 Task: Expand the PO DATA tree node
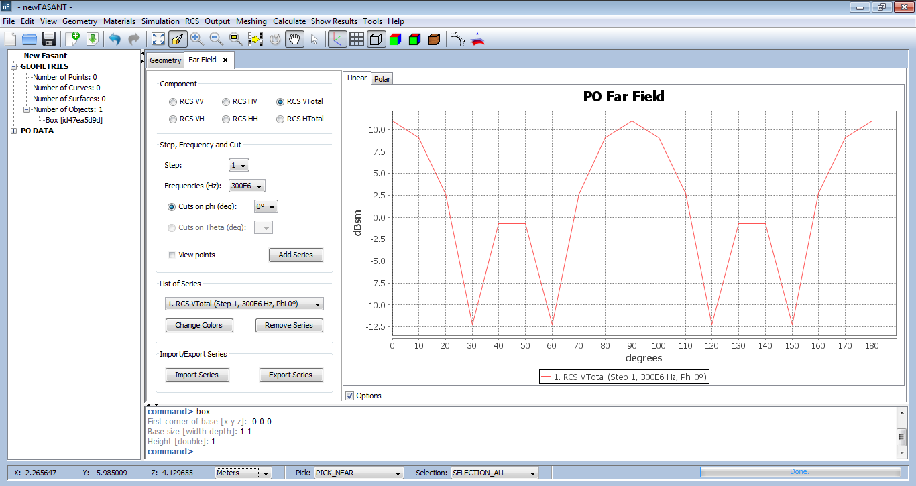coord(14,131)
